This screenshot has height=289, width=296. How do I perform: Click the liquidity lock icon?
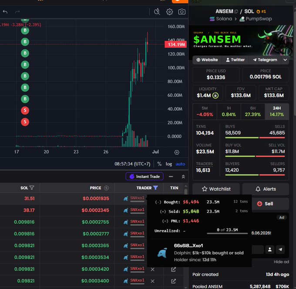point(215,95)
